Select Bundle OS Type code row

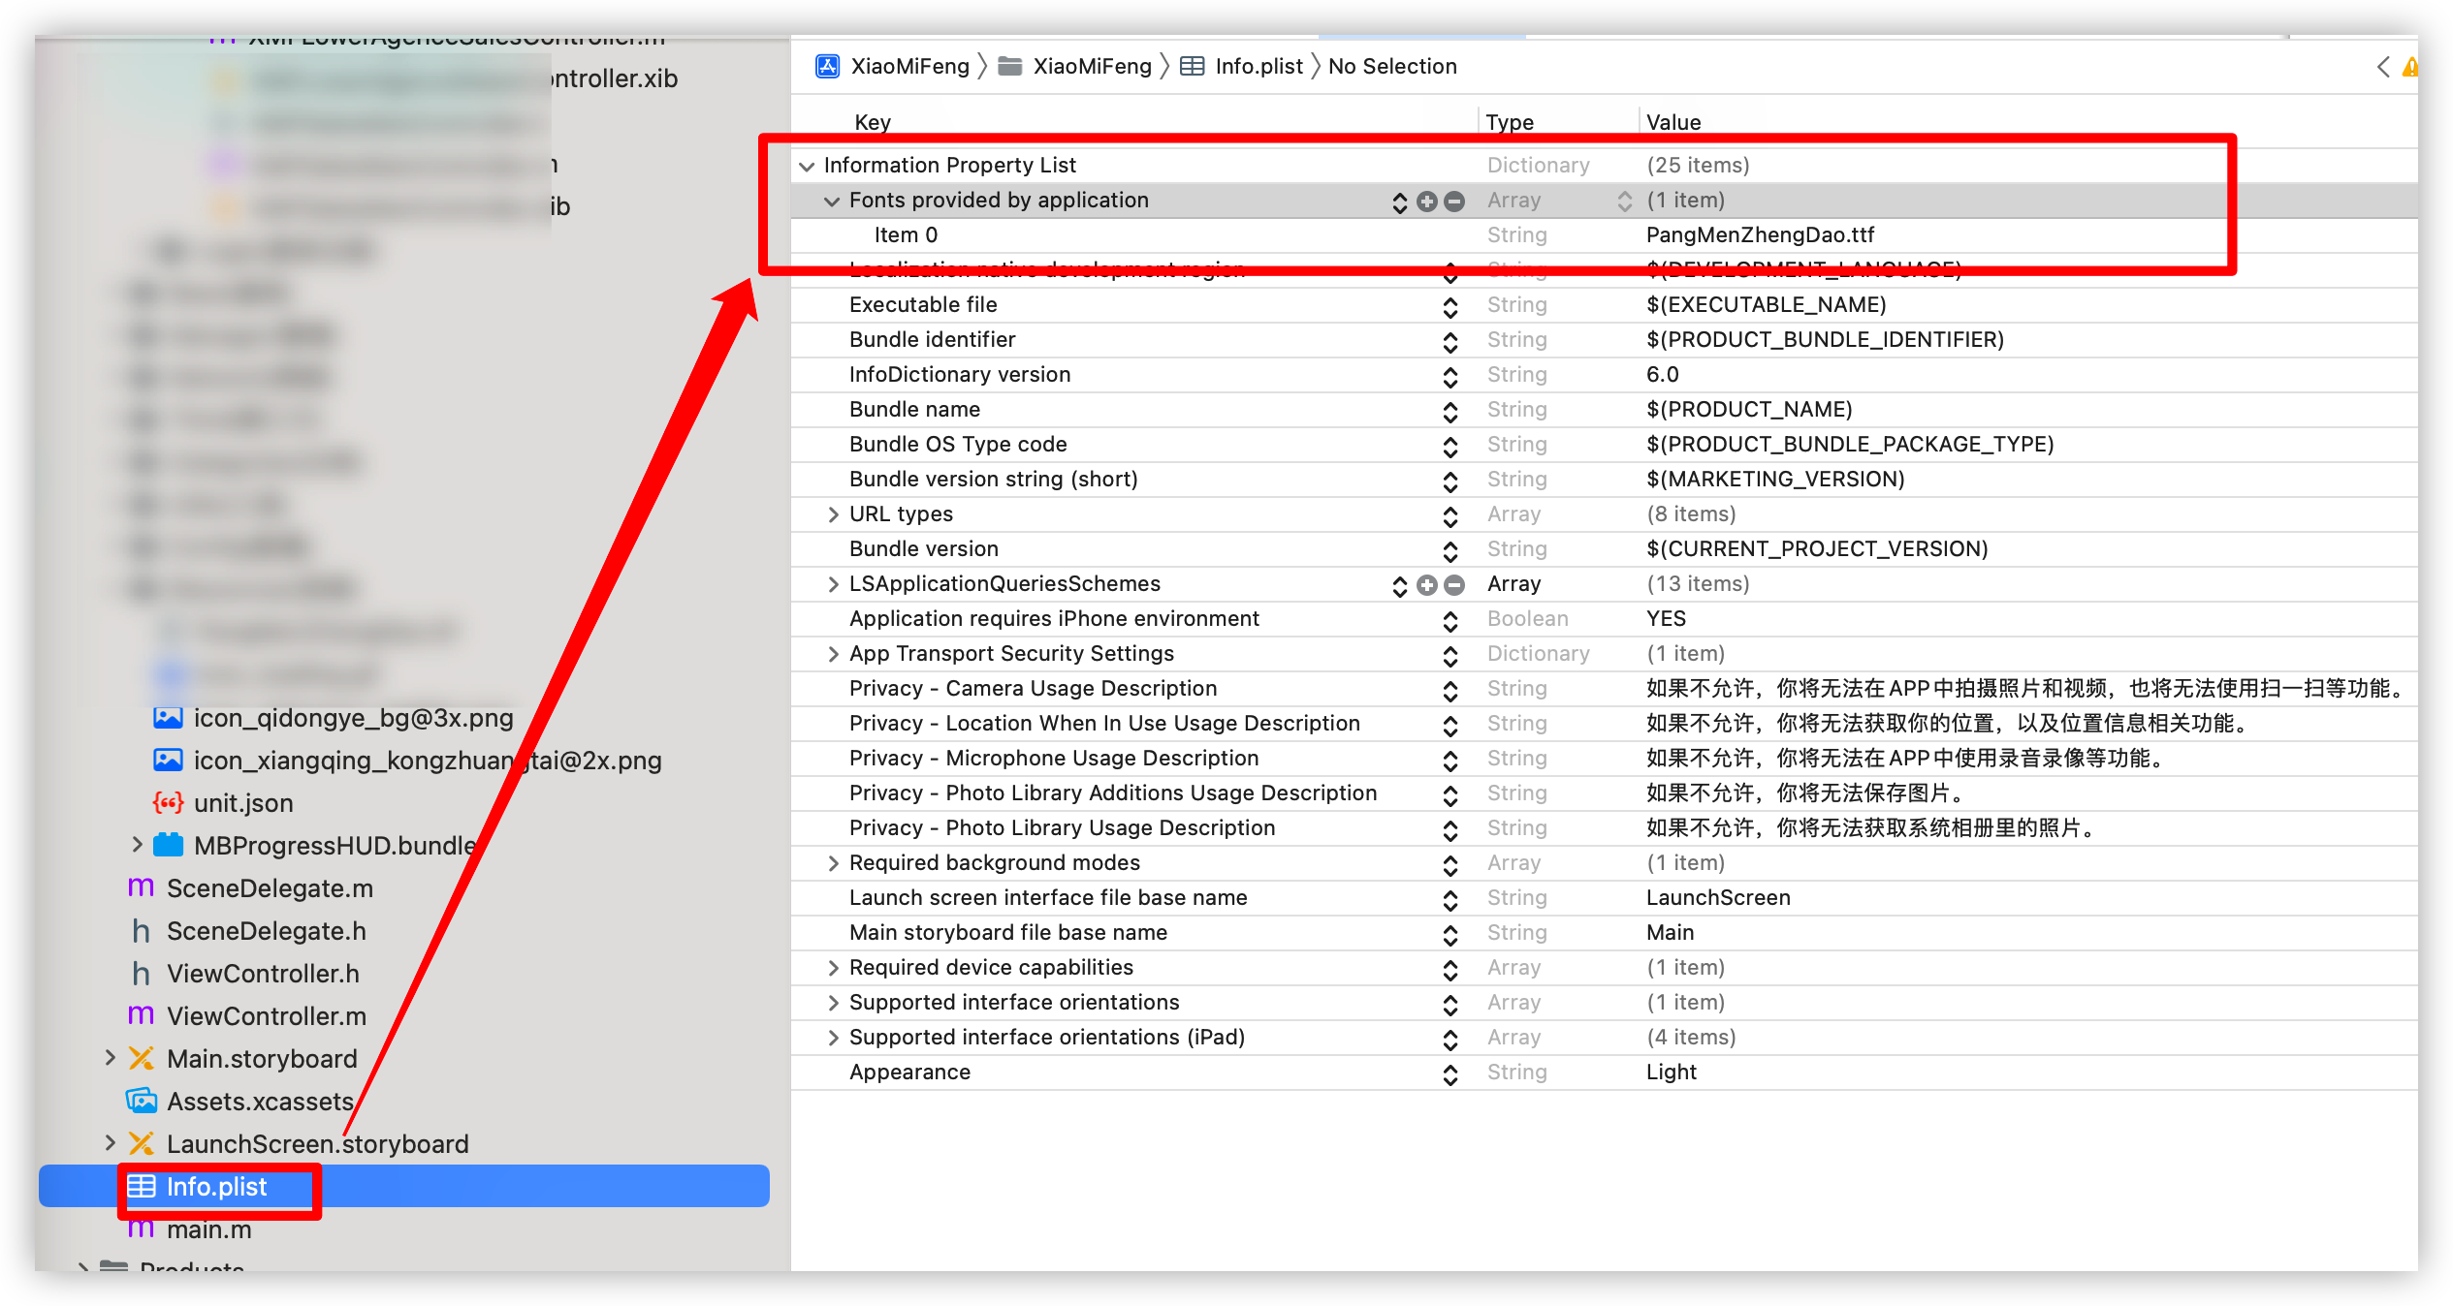point(1605,445)
